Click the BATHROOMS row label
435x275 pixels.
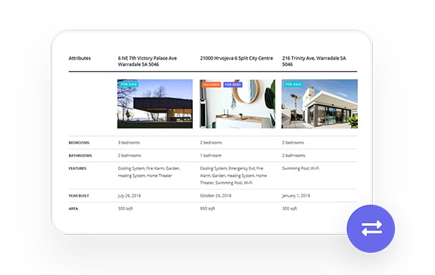coord(80,156)
